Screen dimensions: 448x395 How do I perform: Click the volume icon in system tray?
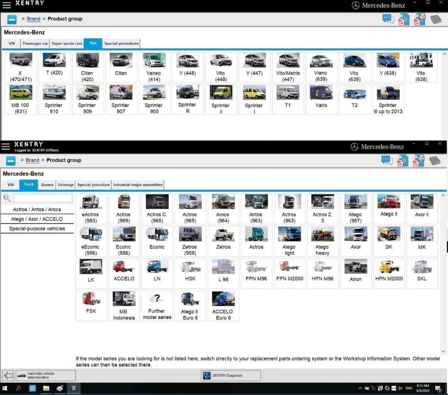point(400,388)
